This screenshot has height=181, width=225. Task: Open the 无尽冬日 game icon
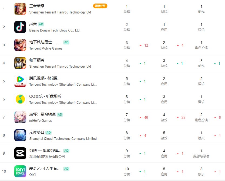pyautogui.click(x=20, y=135)
